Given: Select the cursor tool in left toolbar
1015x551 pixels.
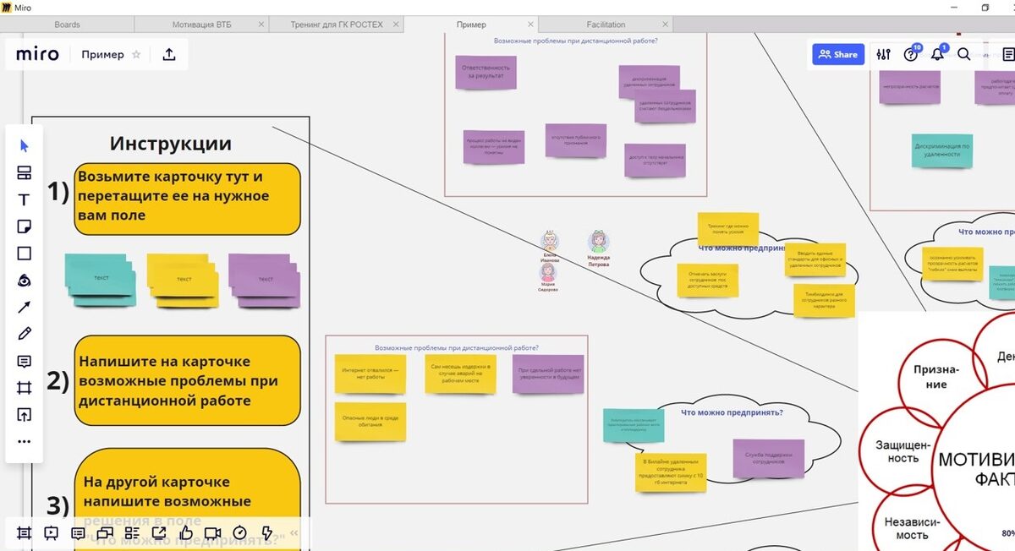Looking at the screenshot, I should (25, 146).
